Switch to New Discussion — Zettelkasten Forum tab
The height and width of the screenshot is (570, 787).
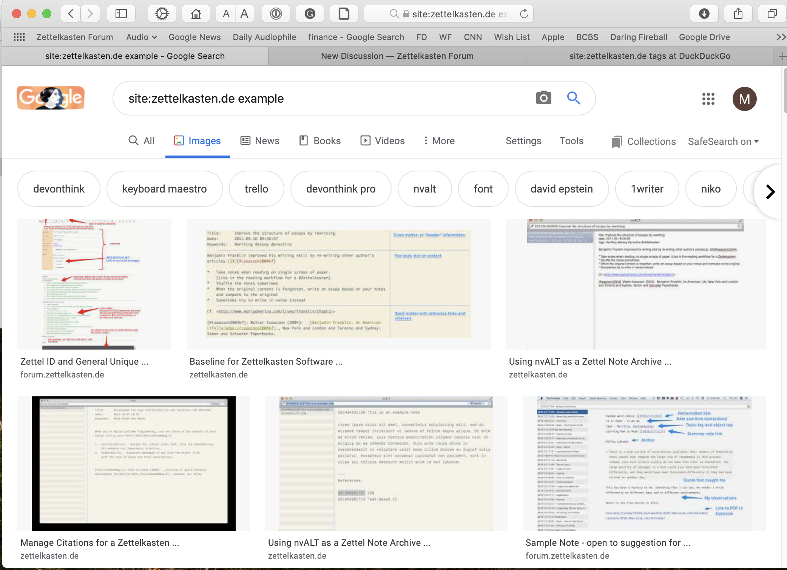tap(397, 56)
